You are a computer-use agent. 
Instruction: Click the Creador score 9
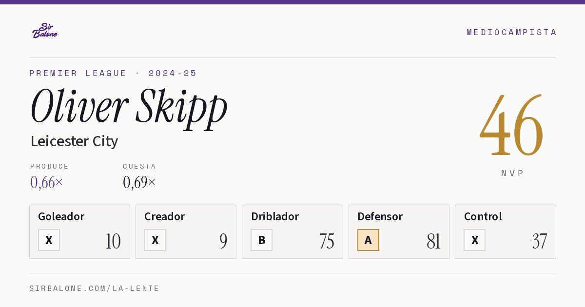[x=223, y=241]
